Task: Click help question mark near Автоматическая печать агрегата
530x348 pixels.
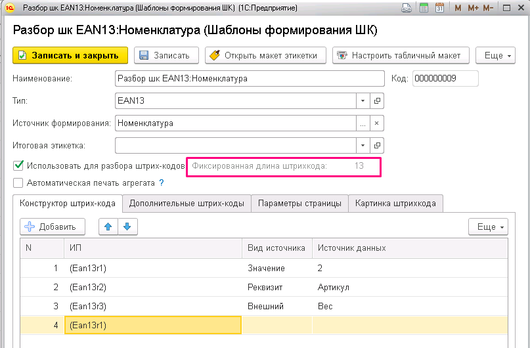Action: point(161,183)
